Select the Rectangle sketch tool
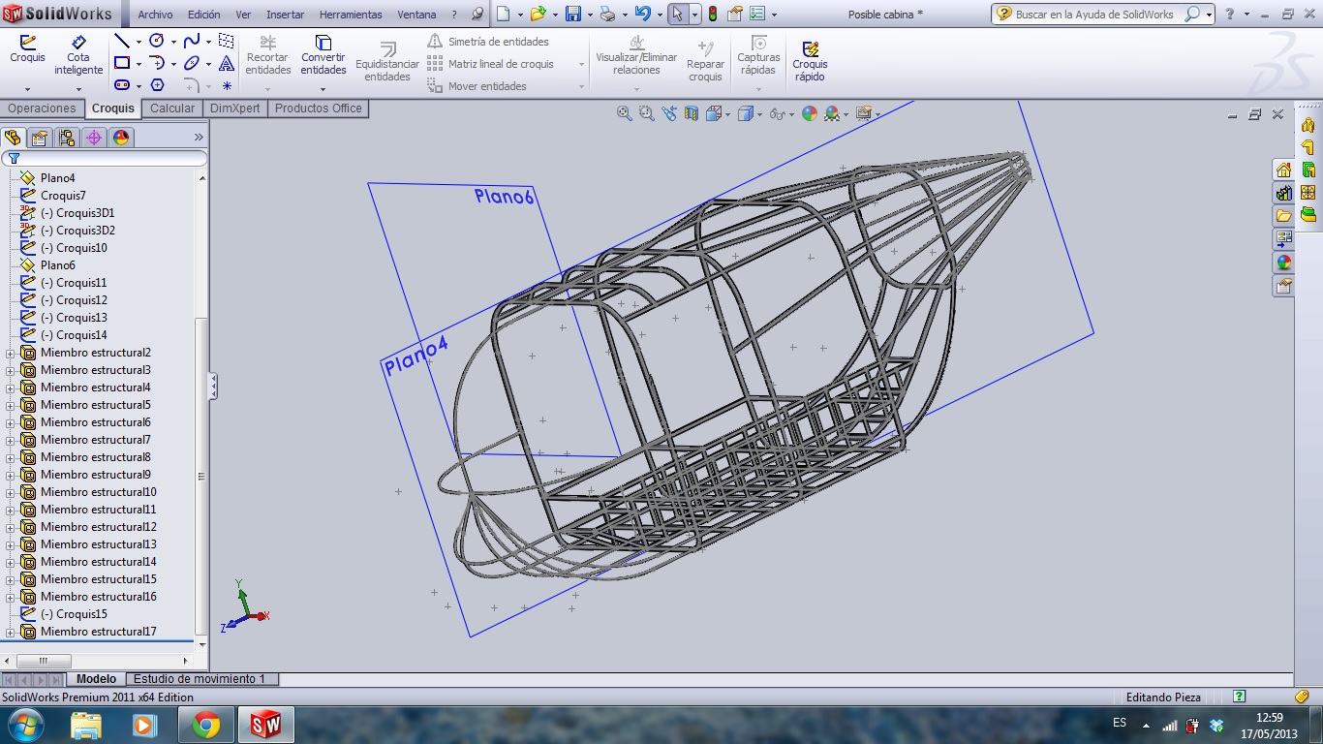1323x744 pixels. point(122,63)
